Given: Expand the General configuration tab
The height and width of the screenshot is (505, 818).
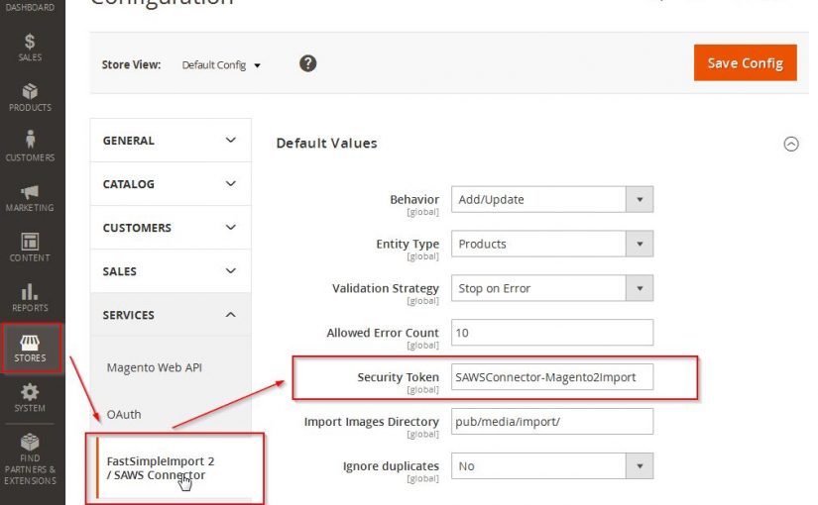Looking at the screenshot, I should pyautogui.click(x=170, y=141).
